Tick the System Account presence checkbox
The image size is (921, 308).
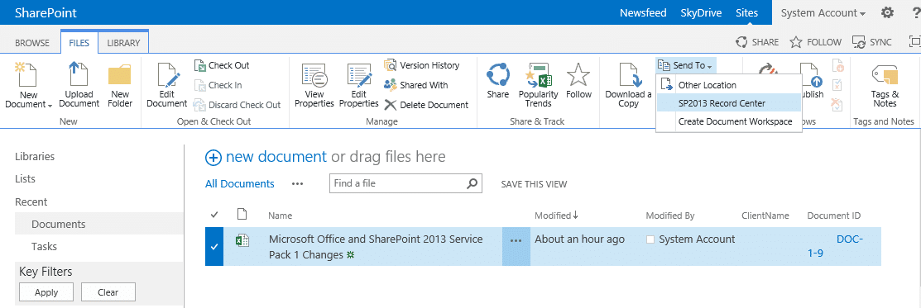coord(650,239)
